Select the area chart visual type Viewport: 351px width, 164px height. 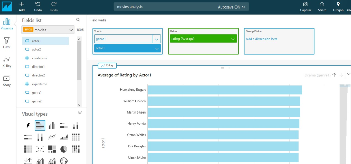coord(63,137)
